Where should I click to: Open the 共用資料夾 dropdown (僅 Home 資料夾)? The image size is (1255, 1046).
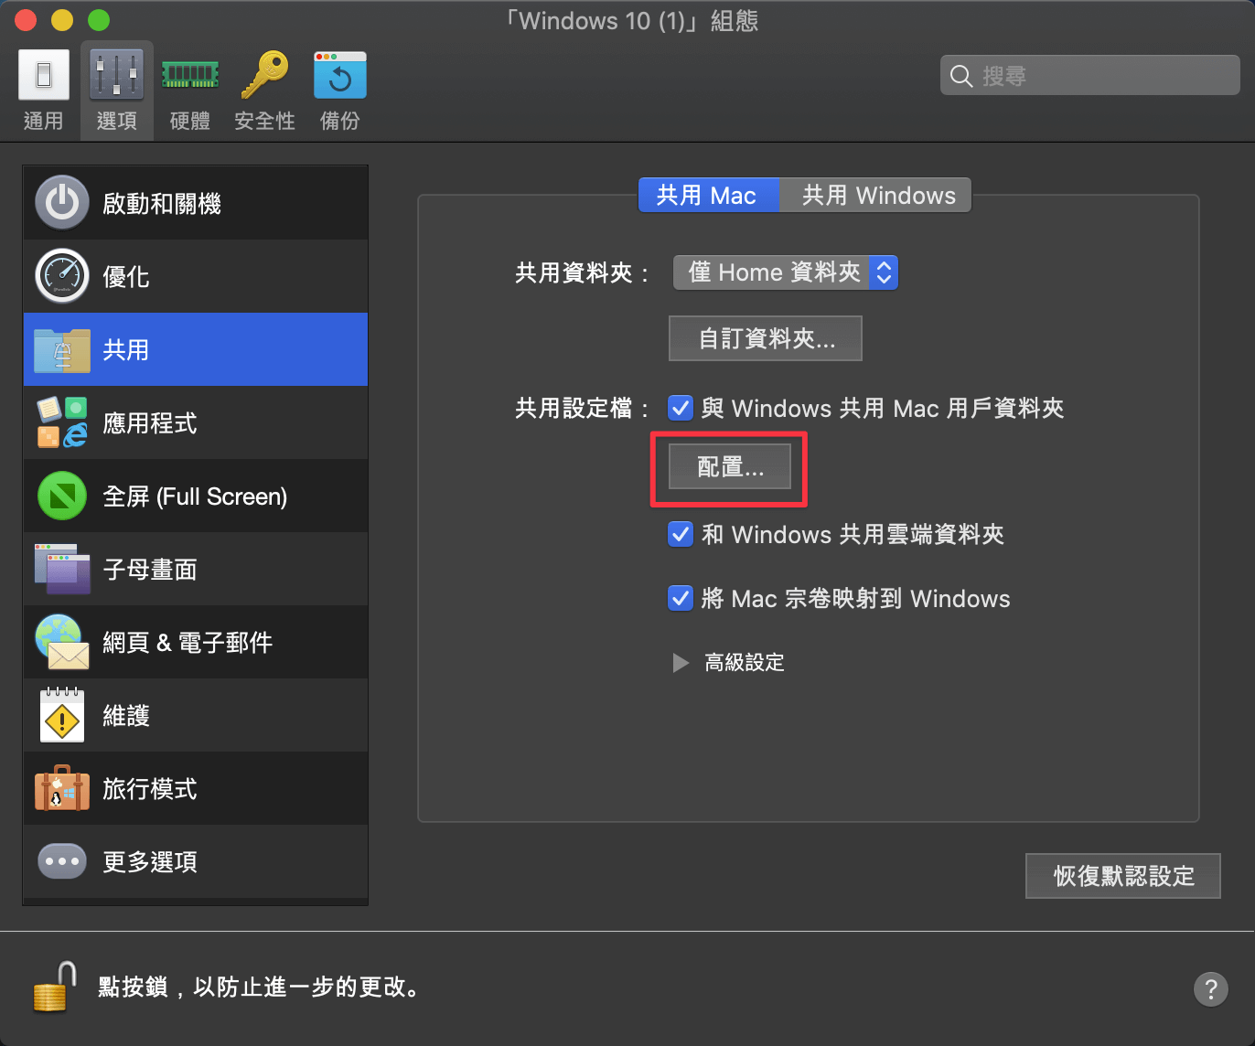pos(786,272)
